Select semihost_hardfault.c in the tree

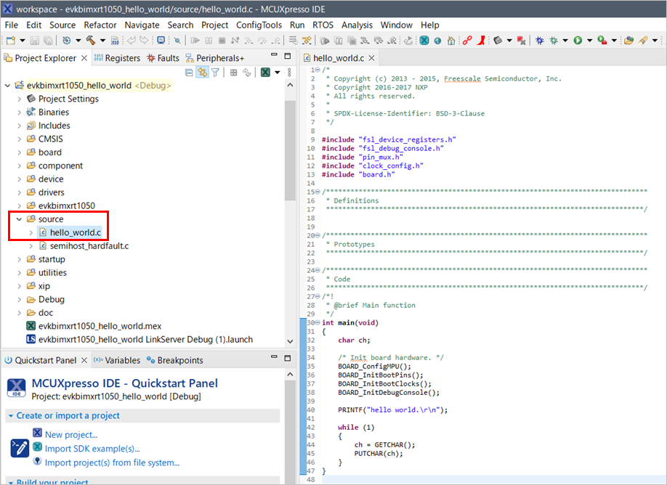tap(89, 245)
